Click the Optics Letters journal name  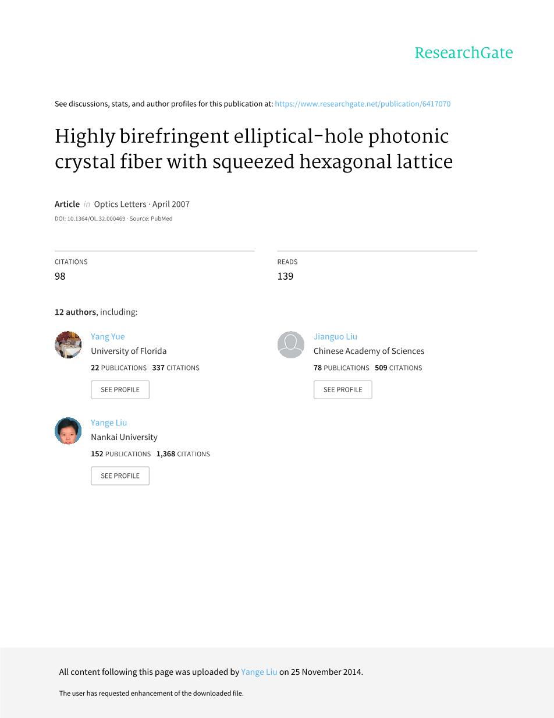120,204
